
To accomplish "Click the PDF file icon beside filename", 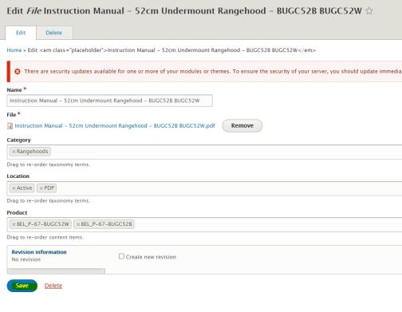I will [x=10, y=126].
